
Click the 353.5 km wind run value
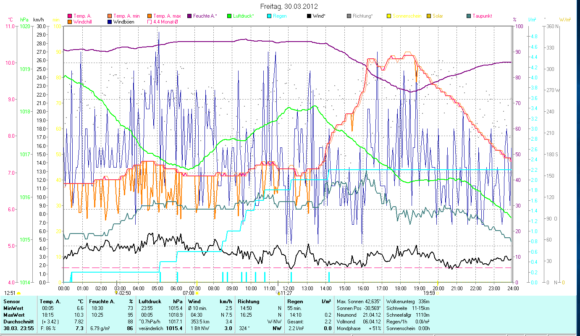200,321
